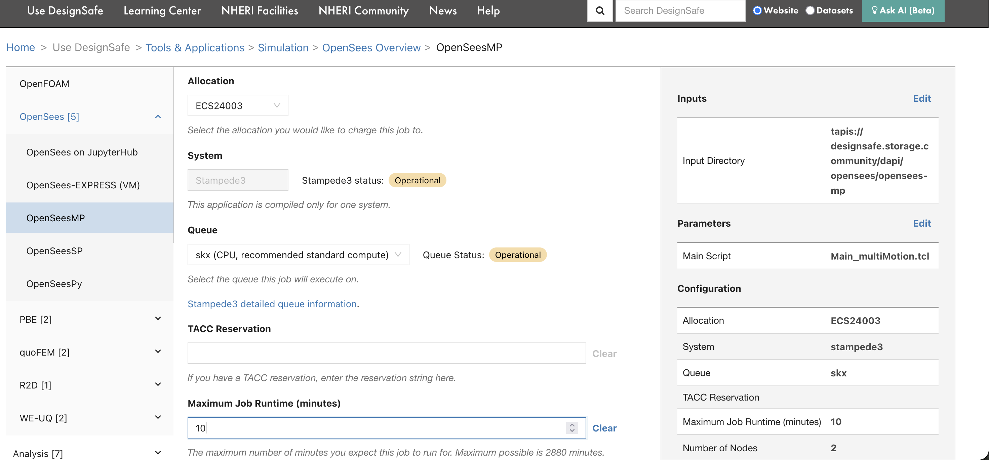The width and height of the screenshot is (989, 460).
Task: Click the Main_multiMotion.tcl value
Action: pyautogui.click(x=880, y=256)
